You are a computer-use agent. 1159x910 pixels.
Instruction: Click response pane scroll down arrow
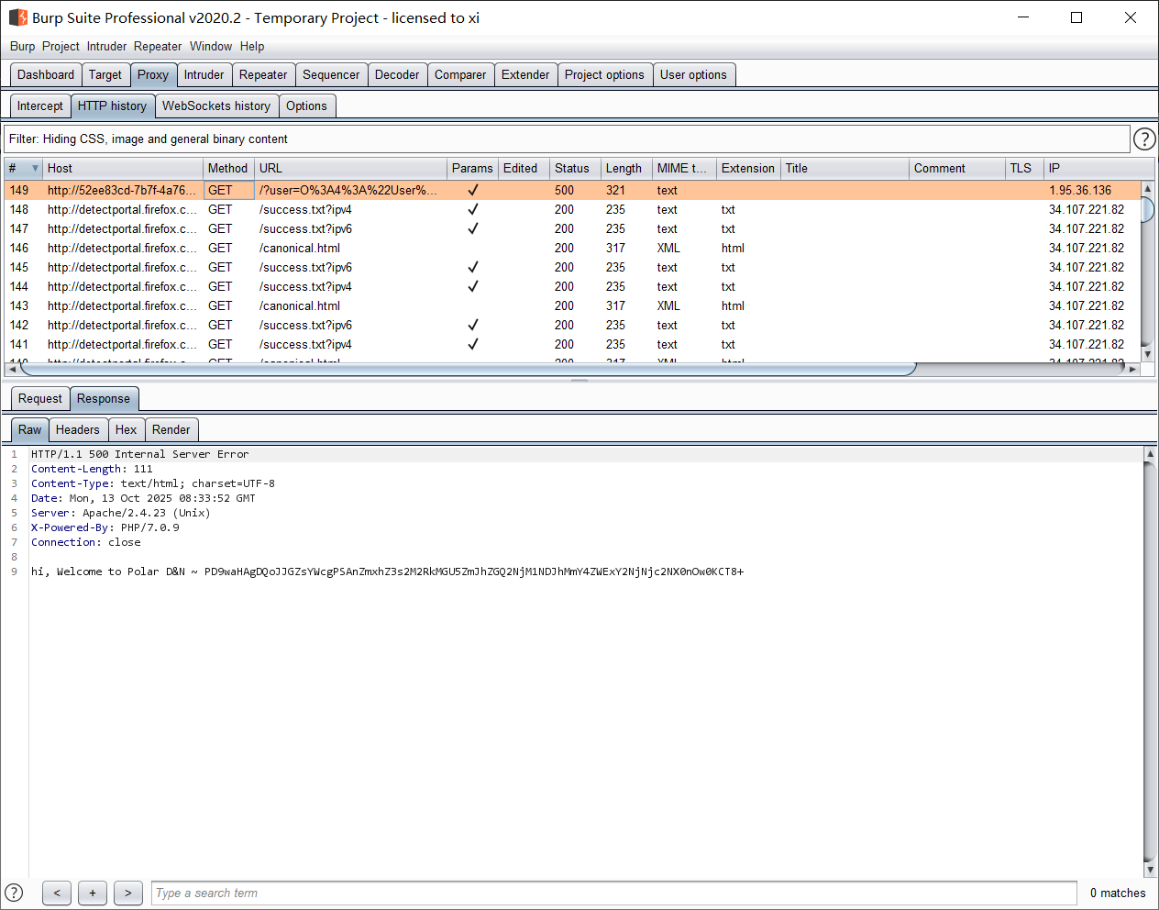click(x=1150, y=870)
